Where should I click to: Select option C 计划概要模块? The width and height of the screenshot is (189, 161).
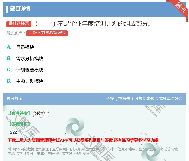click(25, 70)
